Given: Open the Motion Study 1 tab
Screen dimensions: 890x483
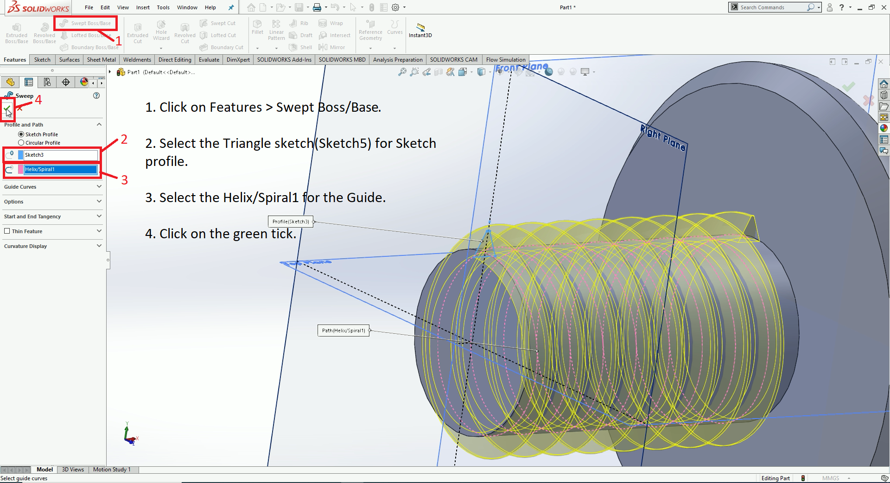Looking at the screenshot, I should [x=112, y=470].
